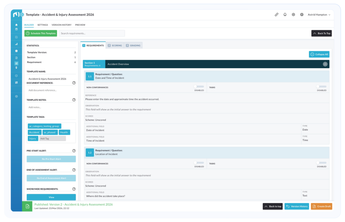Select the Injury tag

point(33,139)
